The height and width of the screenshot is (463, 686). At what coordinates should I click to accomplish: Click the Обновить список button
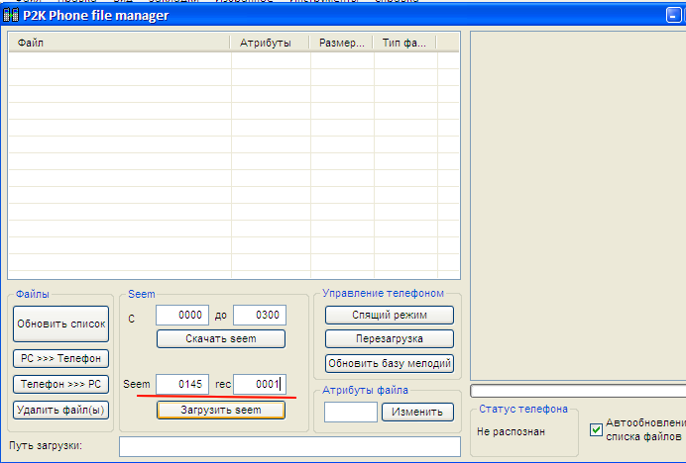pyautogui.click(x=60, y=324)
